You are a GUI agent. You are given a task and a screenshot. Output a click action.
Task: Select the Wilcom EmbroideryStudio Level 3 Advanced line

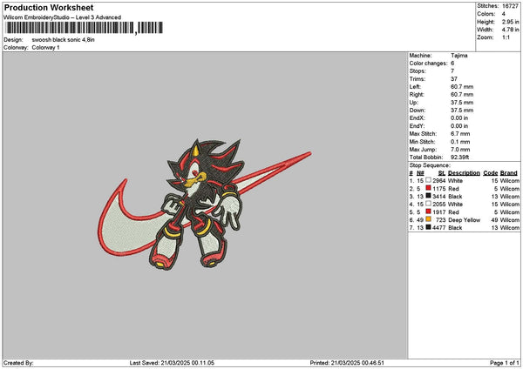pos(63,17)
